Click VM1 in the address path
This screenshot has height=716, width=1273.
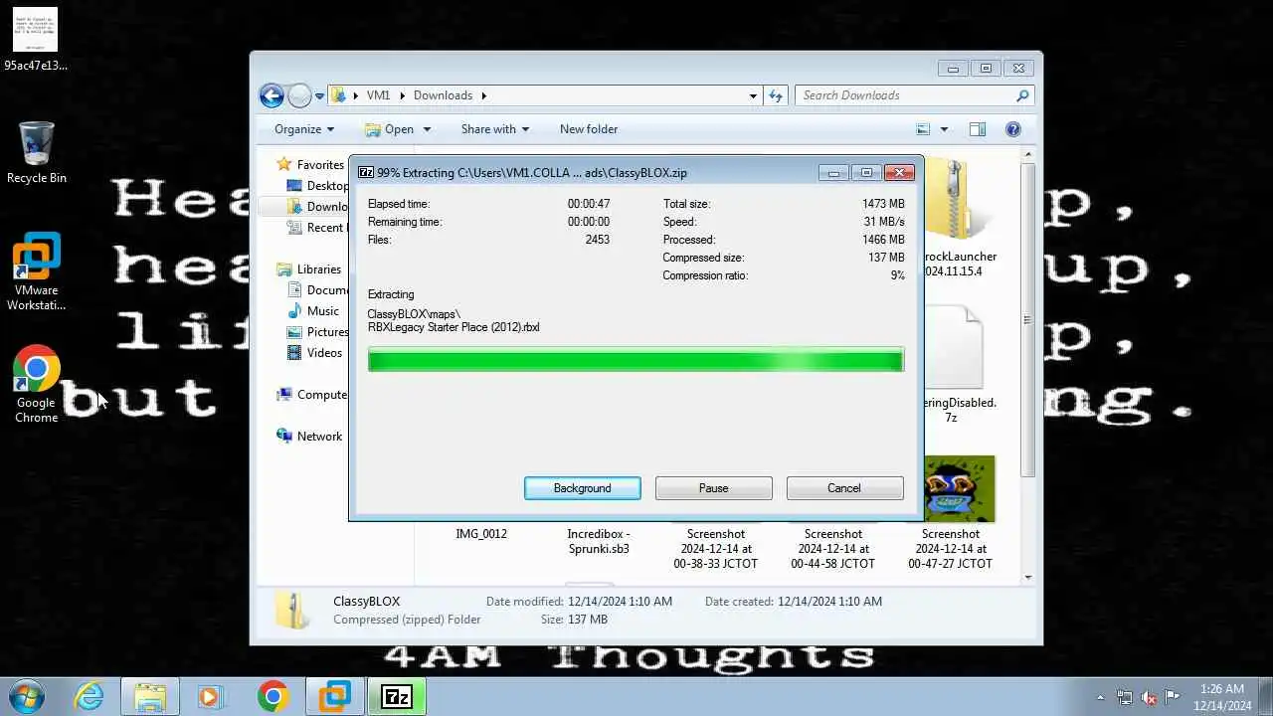(378, 95)
